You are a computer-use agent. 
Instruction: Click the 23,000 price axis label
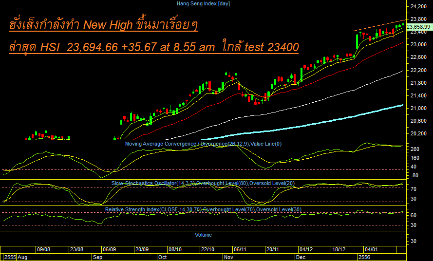[x=419, y=44]
